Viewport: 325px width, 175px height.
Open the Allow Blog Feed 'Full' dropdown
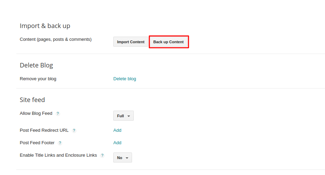click(123, 116)
